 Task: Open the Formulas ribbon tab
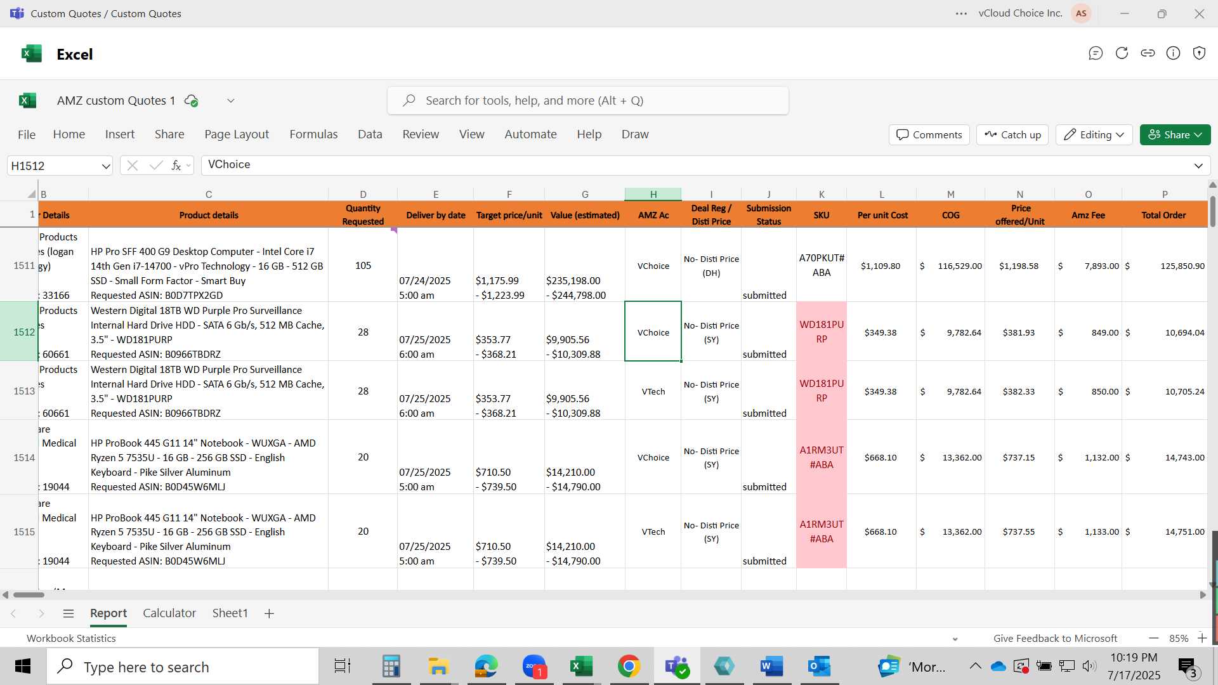point(313,134)
